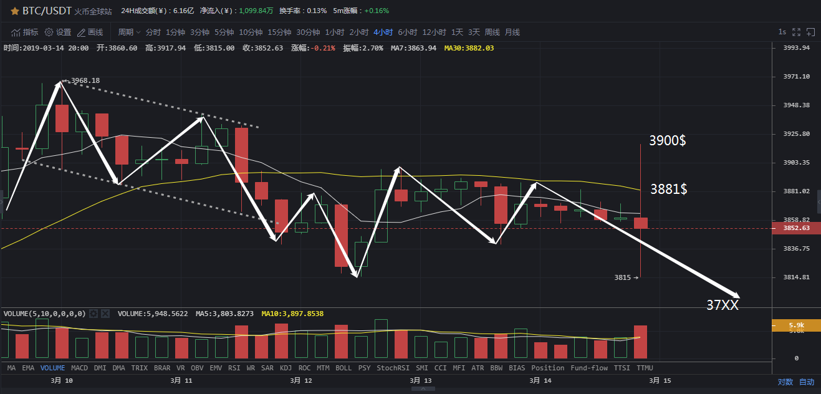This screenshot has height=394, width=821.
Task: Toggle favorite star for BTC/USDT
Action: point(15,11)
